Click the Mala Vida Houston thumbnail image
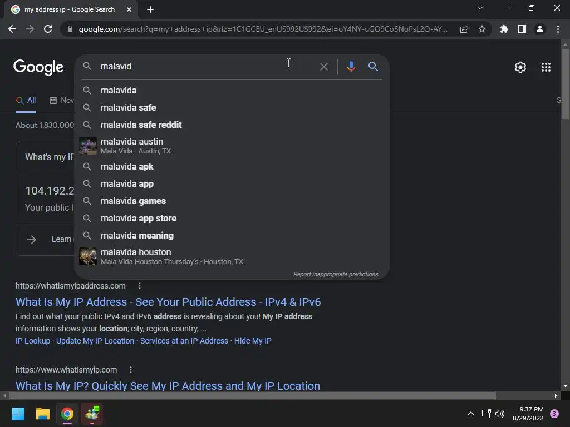This screenshot has width=570, height=427. click(x=88, y=256)
